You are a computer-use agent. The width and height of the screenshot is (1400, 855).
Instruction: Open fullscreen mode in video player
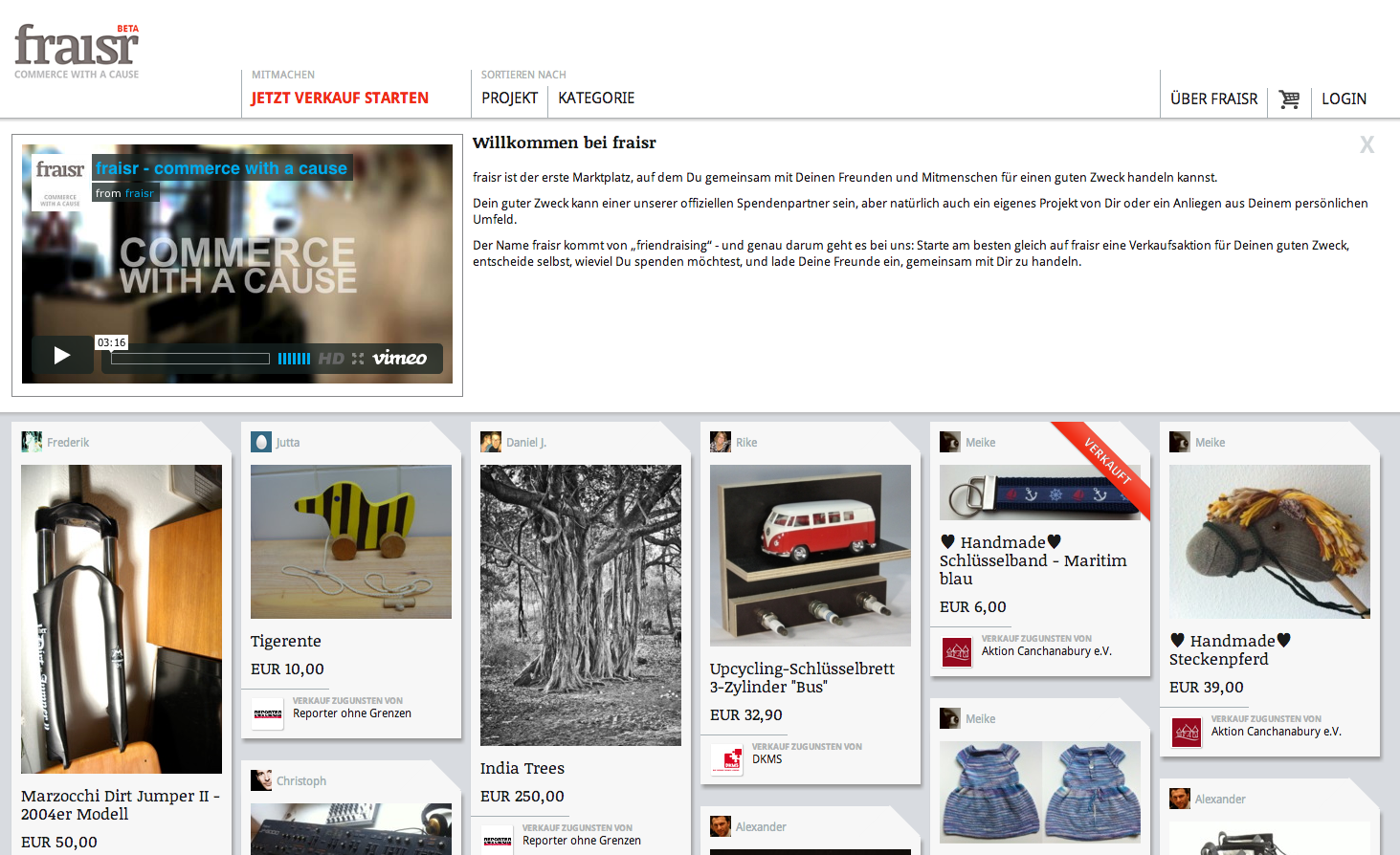[358, 359]
